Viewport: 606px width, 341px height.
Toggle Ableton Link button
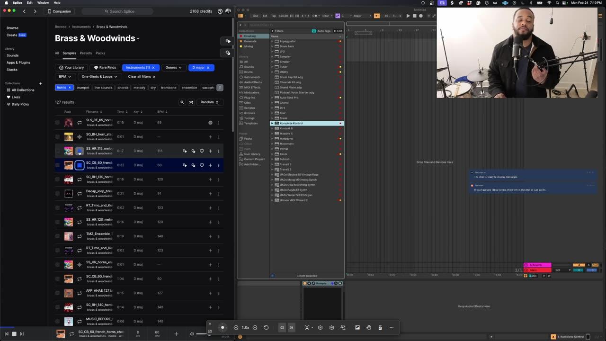point(255,16)
